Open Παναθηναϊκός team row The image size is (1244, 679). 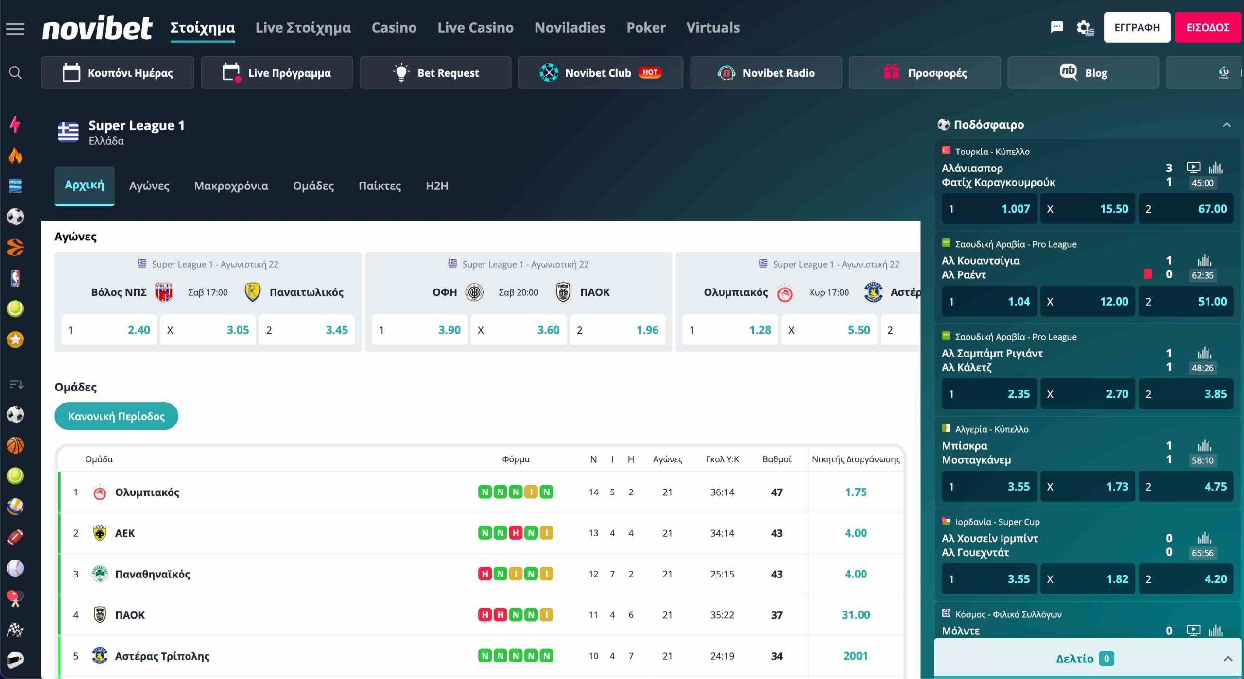(481, 574)
